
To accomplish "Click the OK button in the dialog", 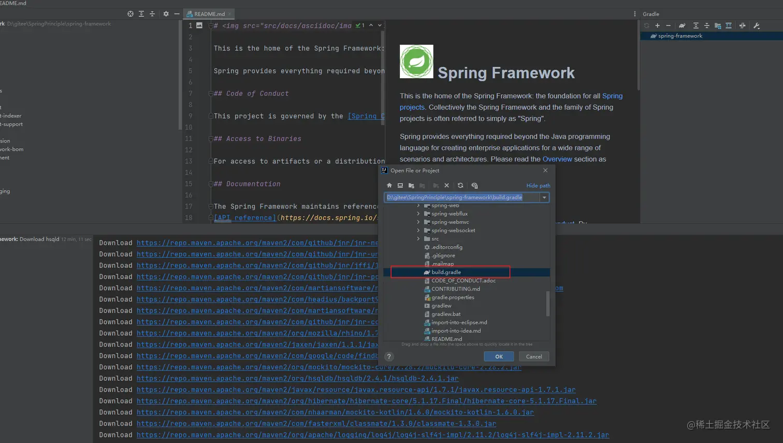I will tap(499, 356).
